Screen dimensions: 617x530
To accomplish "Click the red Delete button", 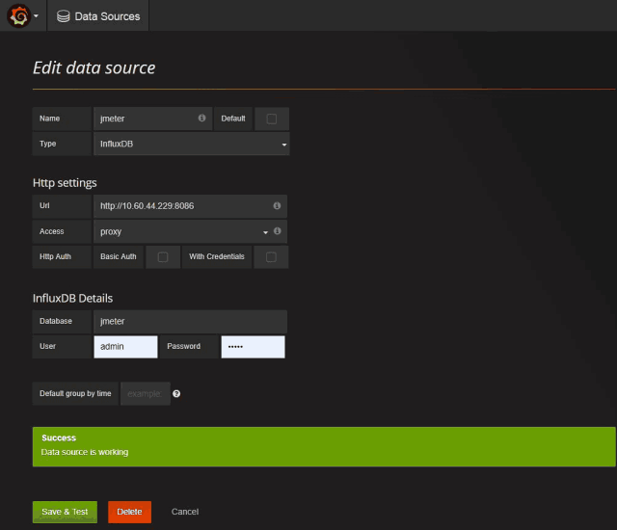I will point(129,512).
